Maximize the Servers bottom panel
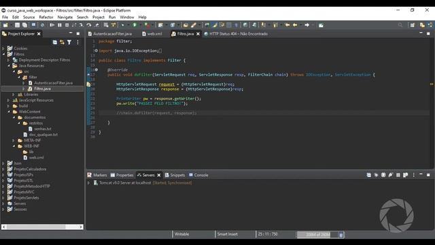435x245 pixels. (x=428, y=175)
